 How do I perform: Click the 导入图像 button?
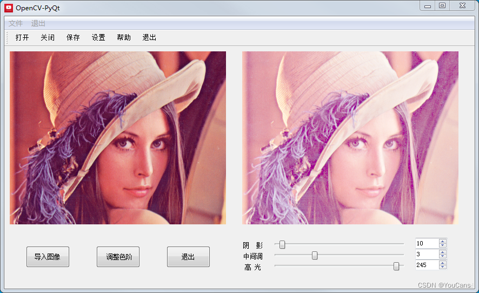(48, 257)
